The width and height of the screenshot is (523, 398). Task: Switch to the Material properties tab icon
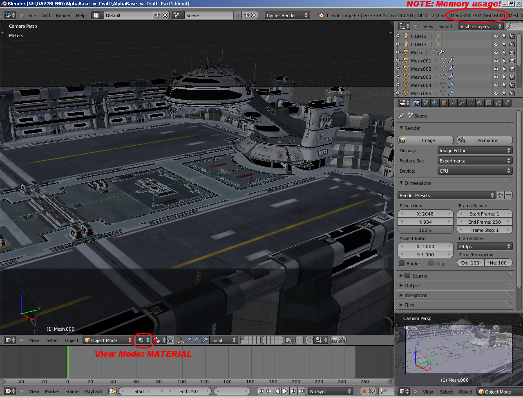[480, 103]
